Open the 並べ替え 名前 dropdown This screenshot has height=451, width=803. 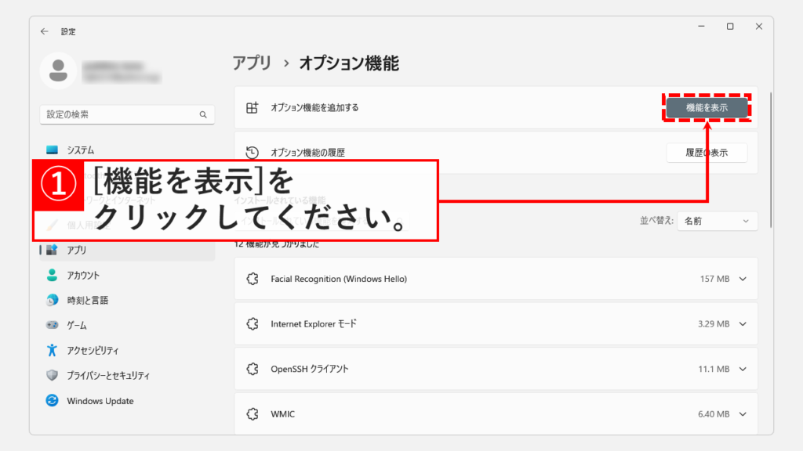718,222
